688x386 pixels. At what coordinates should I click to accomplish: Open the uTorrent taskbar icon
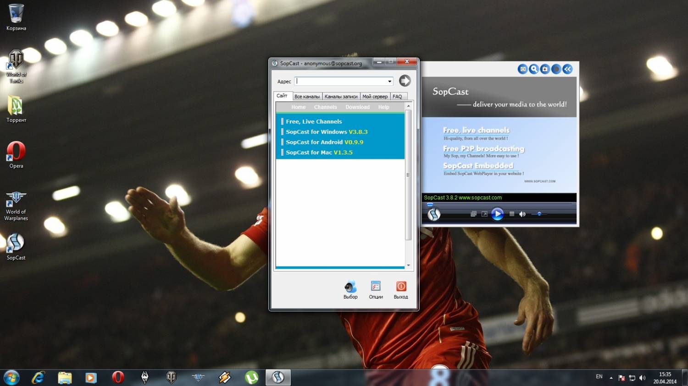click(x=251, y=377)
